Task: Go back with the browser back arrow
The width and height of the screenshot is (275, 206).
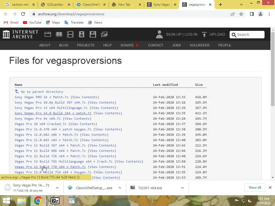Action: point(6,14)
